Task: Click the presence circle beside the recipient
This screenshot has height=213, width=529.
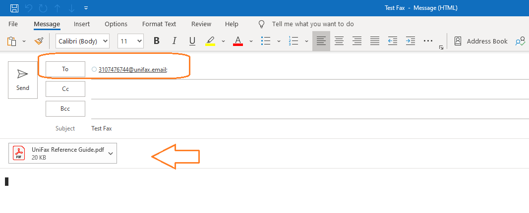Action: pyautogui.click(x=94, y=69)
